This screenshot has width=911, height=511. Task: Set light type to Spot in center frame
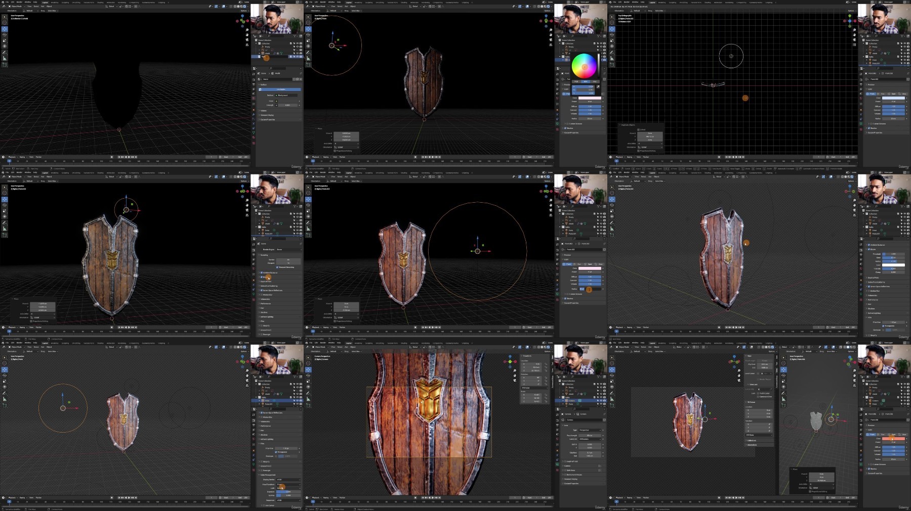click(589, 264)
